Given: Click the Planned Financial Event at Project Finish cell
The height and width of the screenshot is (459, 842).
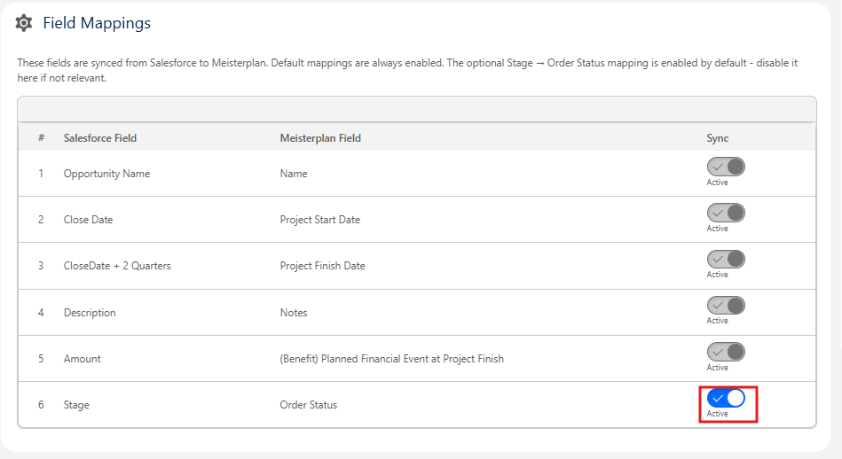Looking at the screenshot, I should (x=391, y=359).
